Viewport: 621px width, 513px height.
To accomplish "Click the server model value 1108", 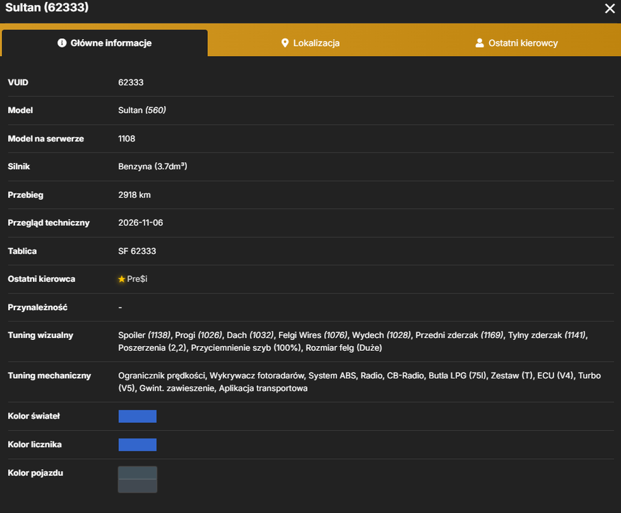I will (x=127, y=139).
